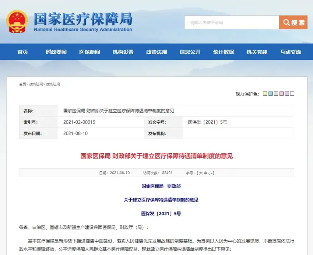Click the national emblem logo

17,22
